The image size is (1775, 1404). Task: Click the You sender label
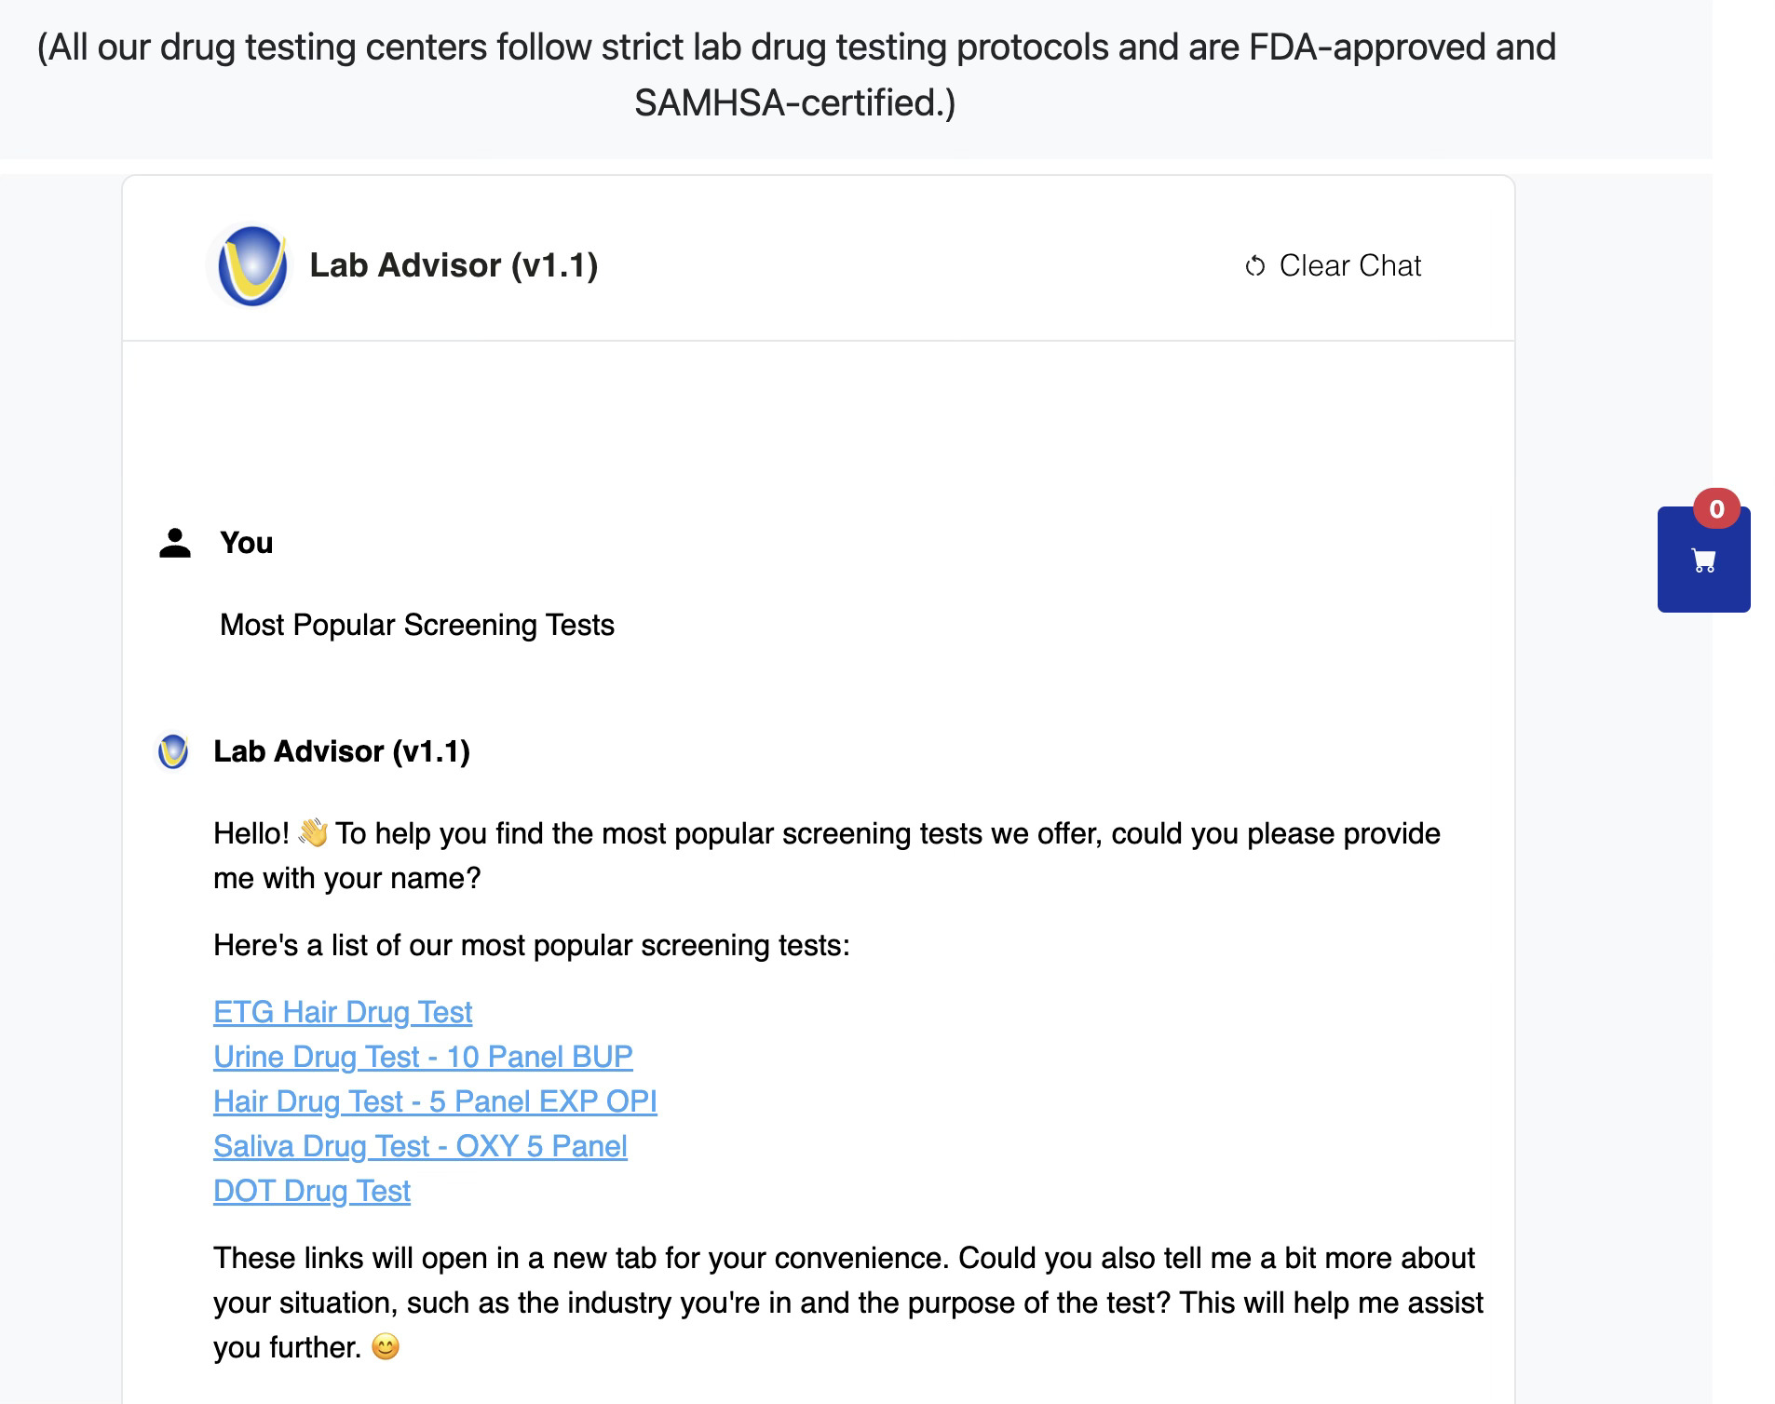pos(246,543)
